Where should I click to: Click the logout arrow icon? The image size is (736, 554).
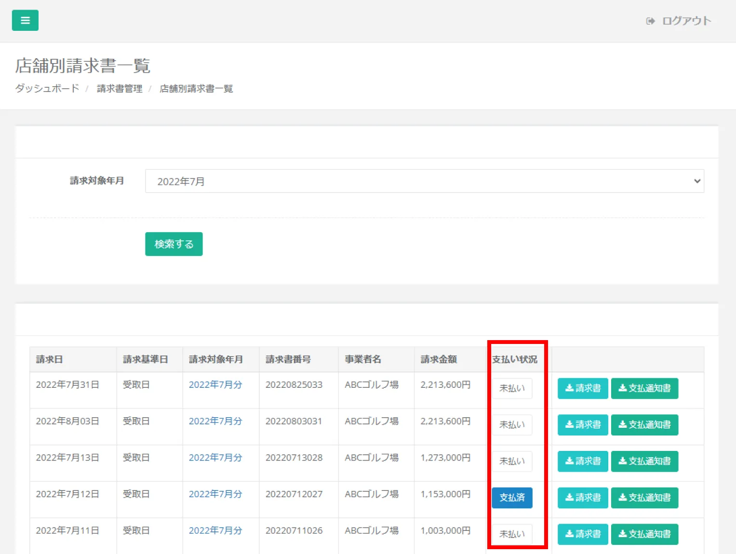pyautogui.click(x=651, y=21)
